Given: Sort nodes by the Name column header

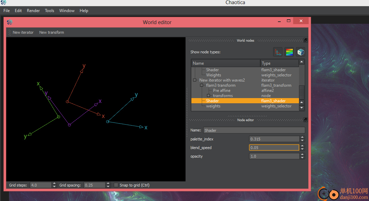Looking at the screenshot, I should [x=226, y=63].
